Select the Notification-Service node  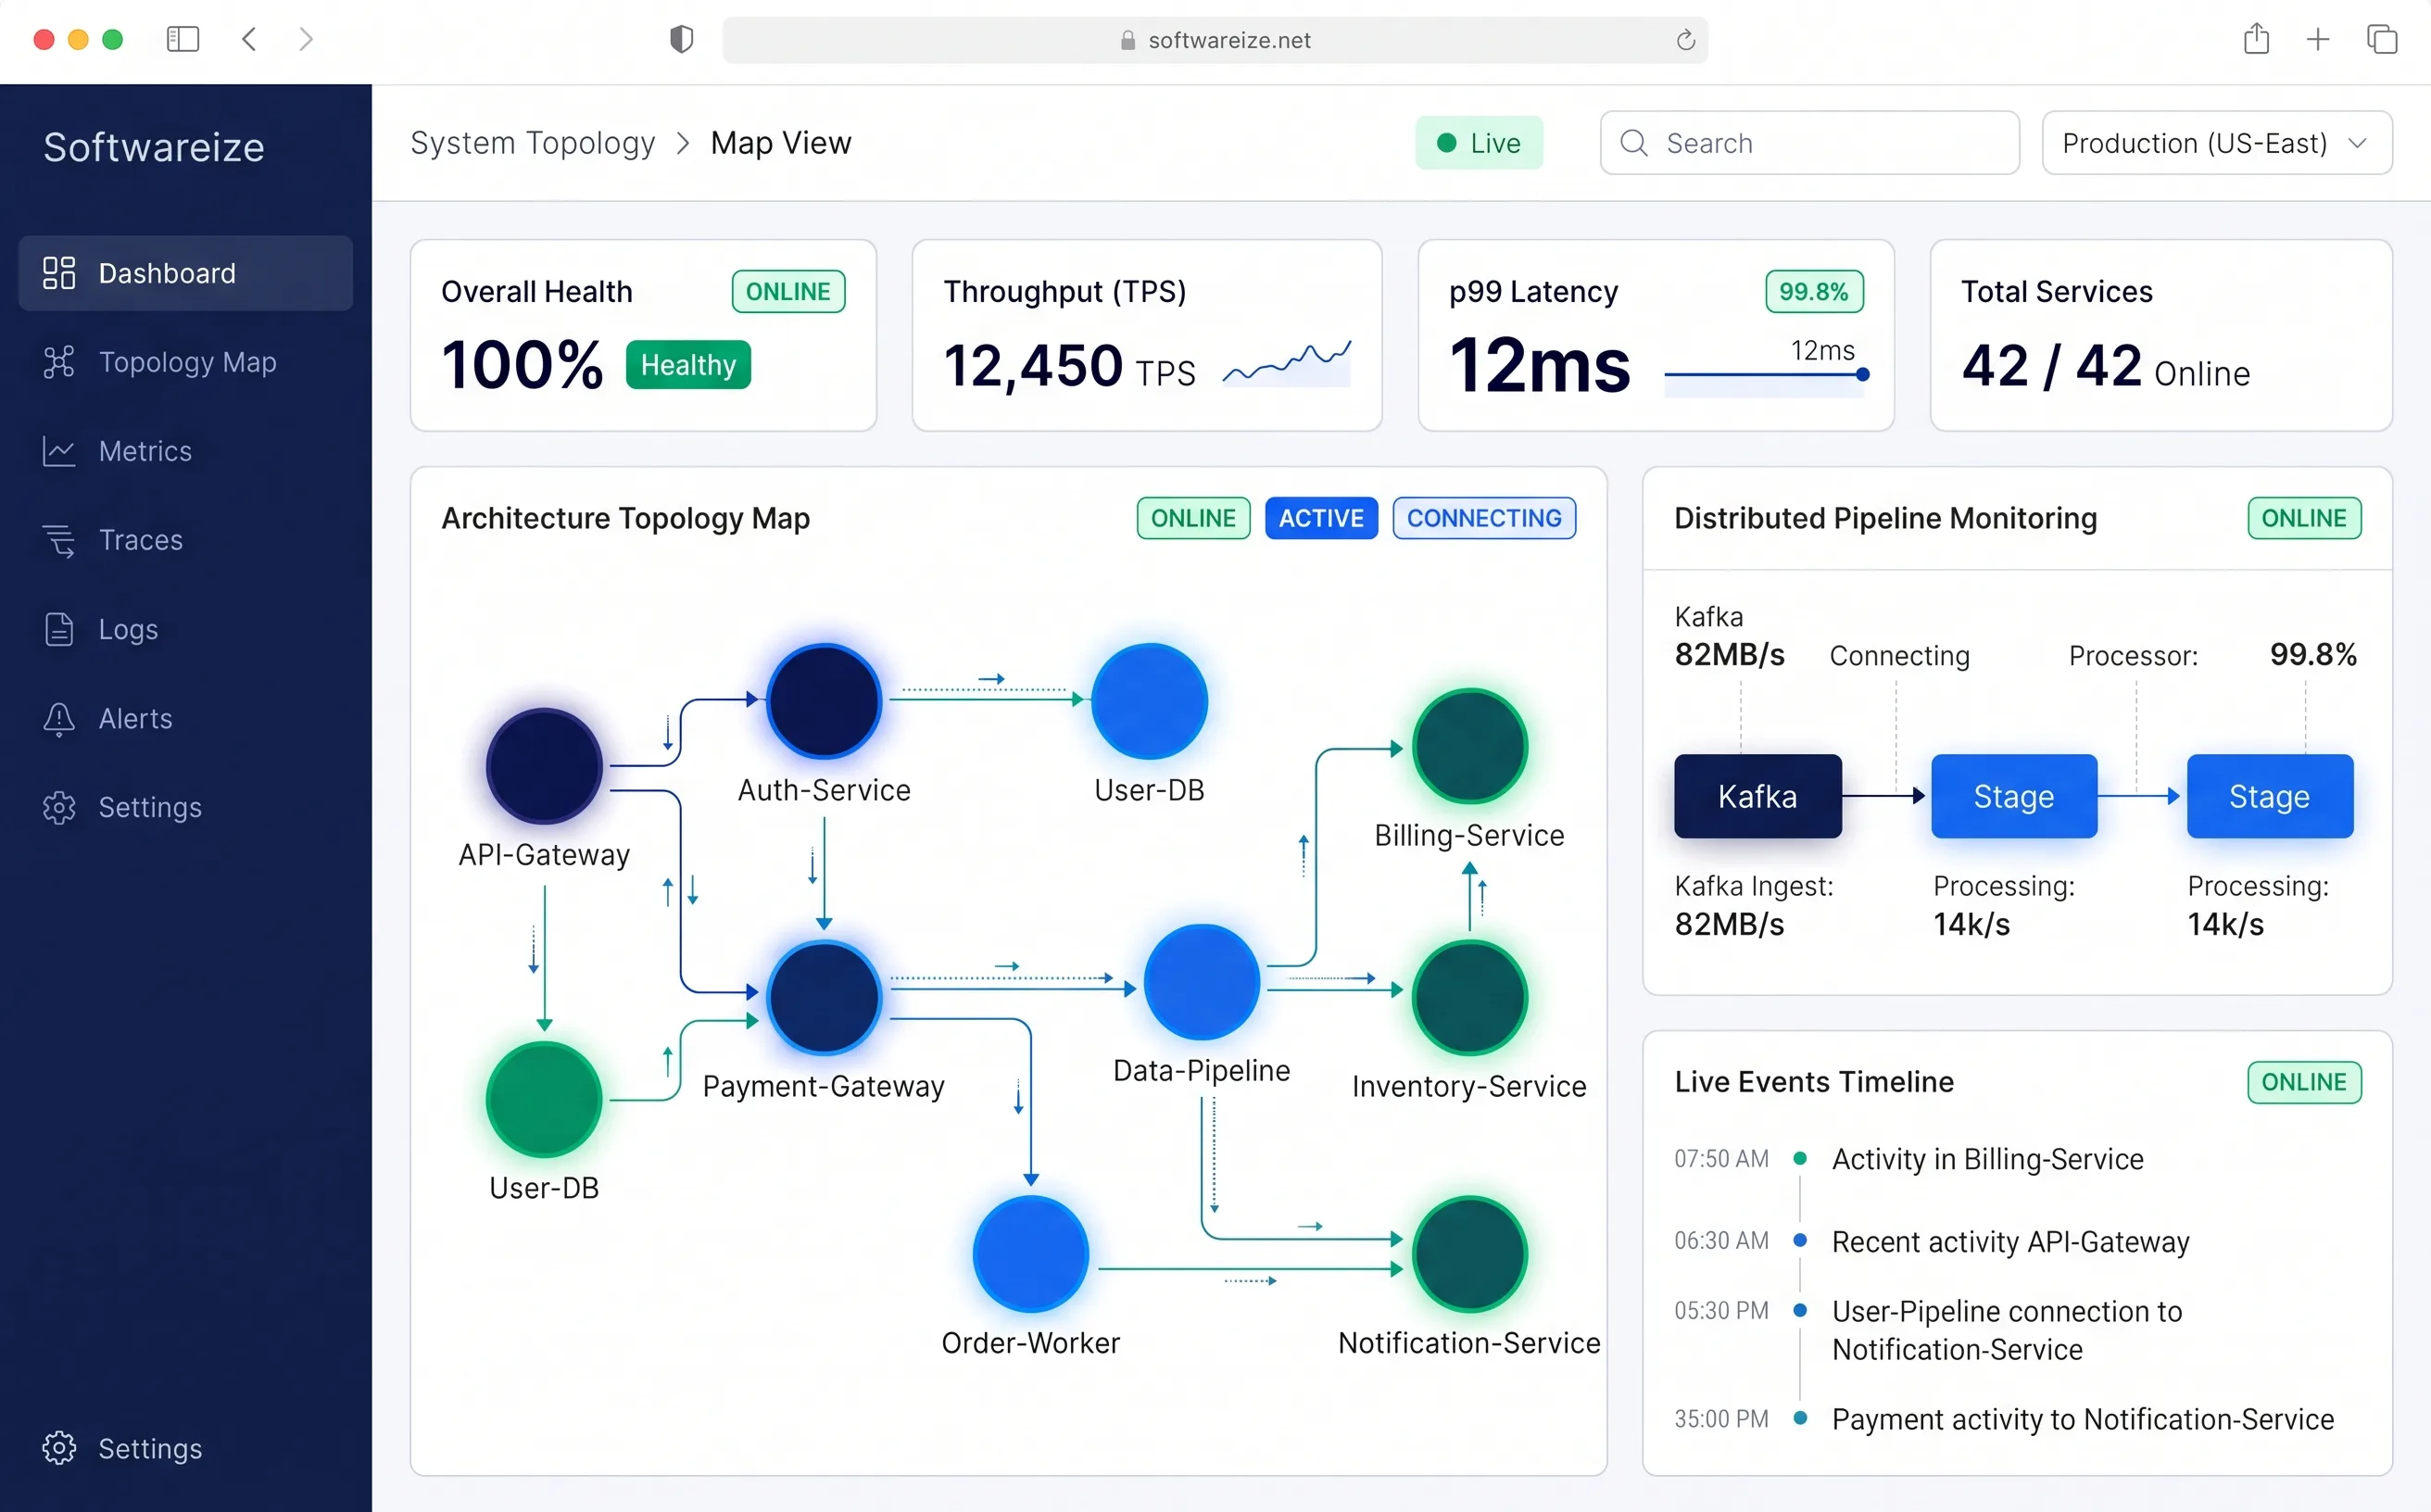click(1469, 1254)
